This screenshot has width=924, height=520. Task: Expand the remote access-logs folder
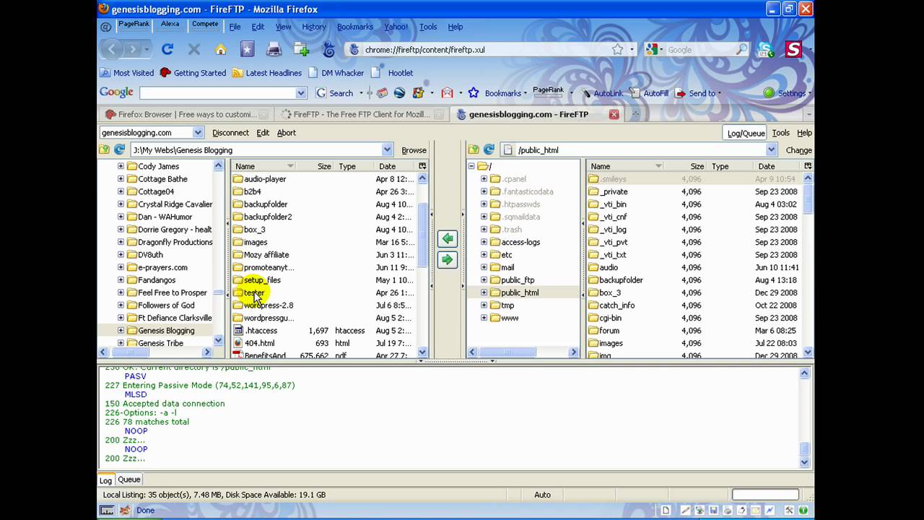pos(484,242)
